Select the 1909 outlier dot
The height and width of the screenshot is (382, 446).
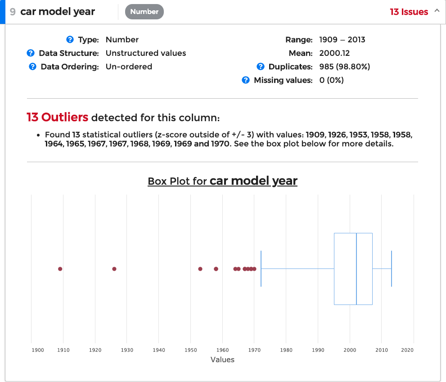(x=60, y=269)
